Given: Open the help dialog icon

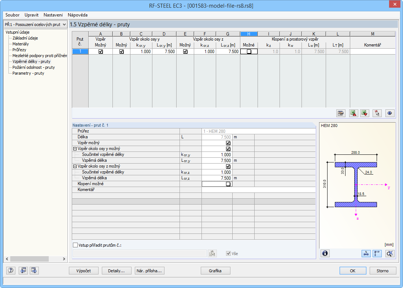Looking at the screenshot, I should coord(11,270).
